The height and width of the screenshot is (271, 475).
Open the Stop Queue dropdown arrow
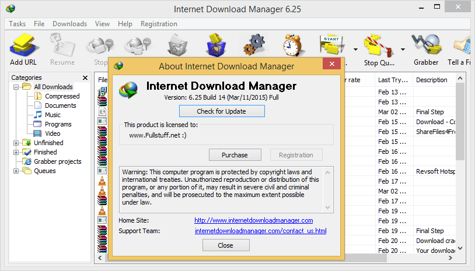(x=403, y=50)
